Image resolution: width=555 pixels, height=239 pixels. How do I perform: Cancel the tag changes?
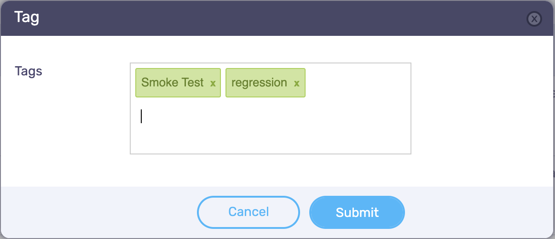(x=249, y=212)
